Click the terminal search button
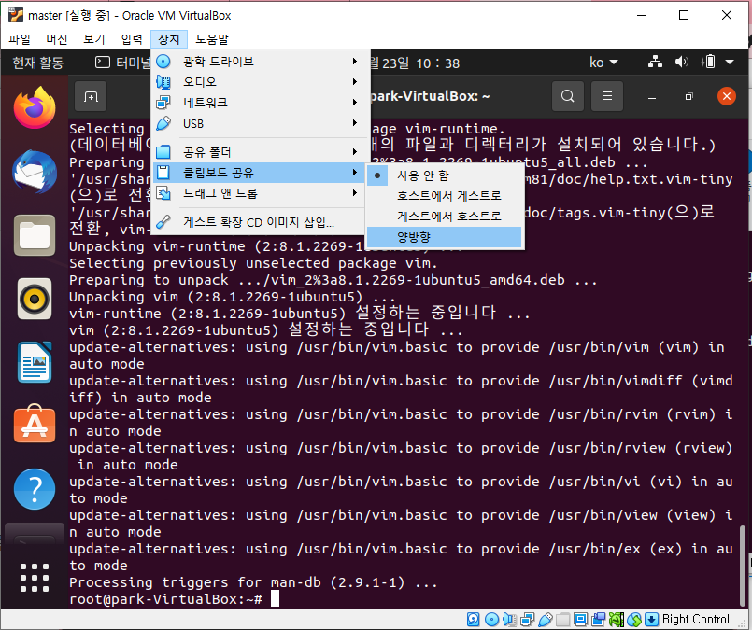Screen dimensions: 752x630 click(x=568, y=96)
